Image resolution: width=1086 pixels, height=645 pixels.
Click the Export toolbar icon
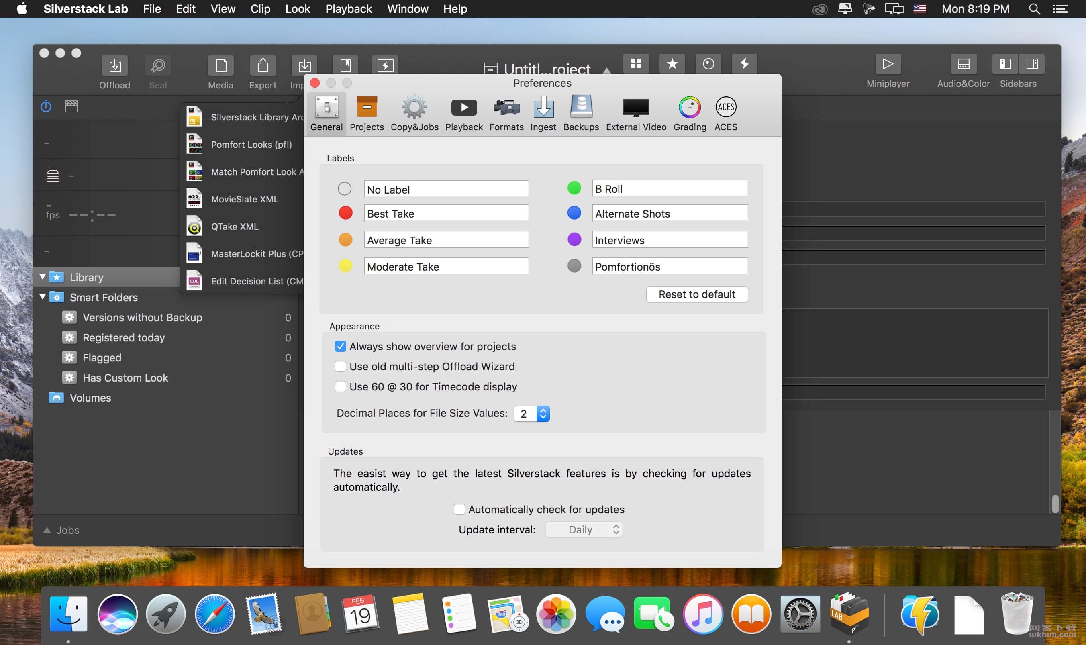[263, 65]
